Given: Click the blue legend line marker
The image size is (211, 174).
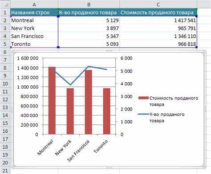Looking at the screenshot, I should tap(143, 114).
